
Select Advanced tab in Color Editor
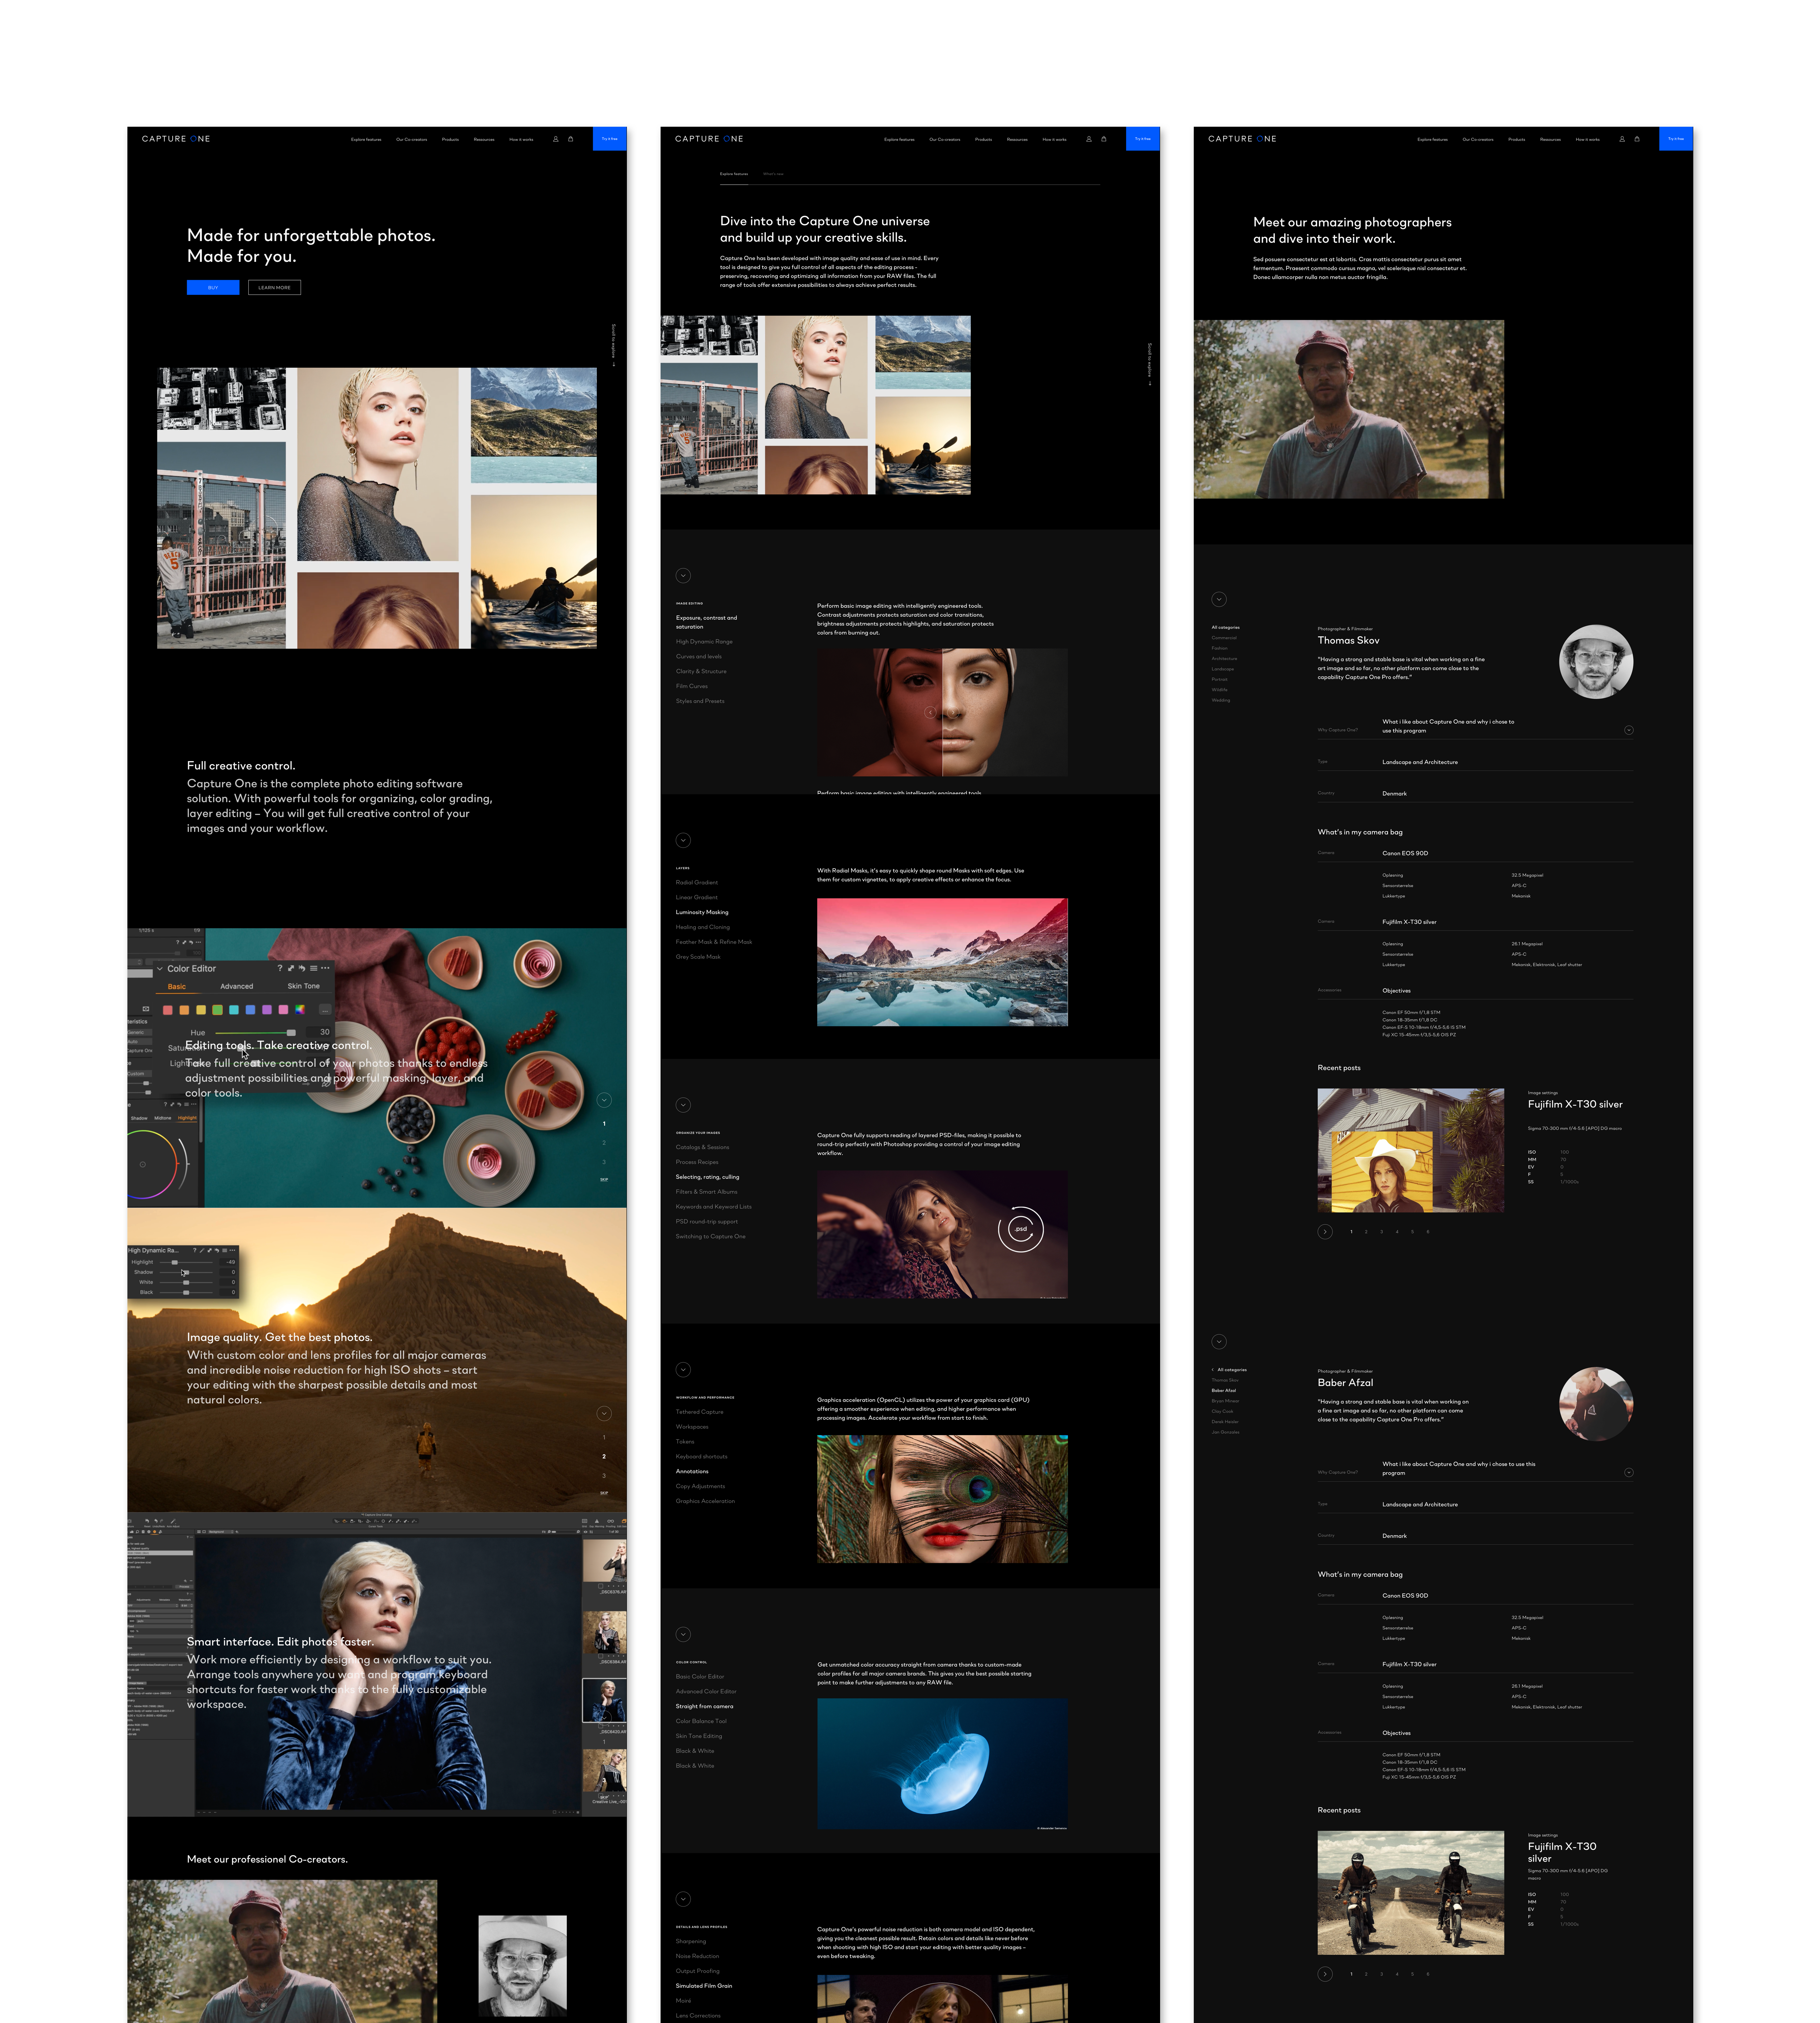pyautogui.click(x=237, y=987)
